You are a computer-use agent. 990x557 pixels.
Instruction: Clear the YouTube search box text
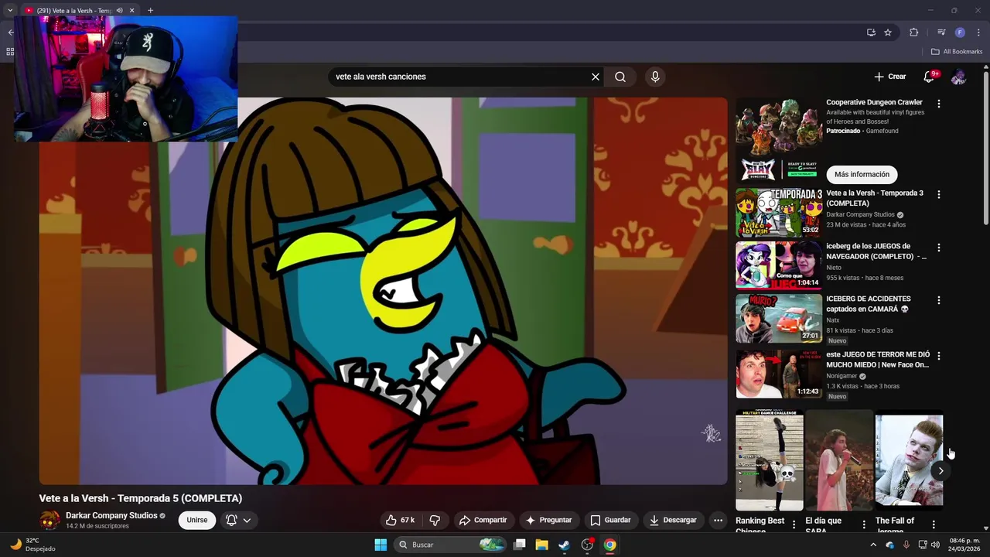(x=596, y=77)
